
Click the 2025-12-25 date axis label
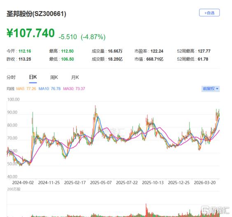(179, 183)
